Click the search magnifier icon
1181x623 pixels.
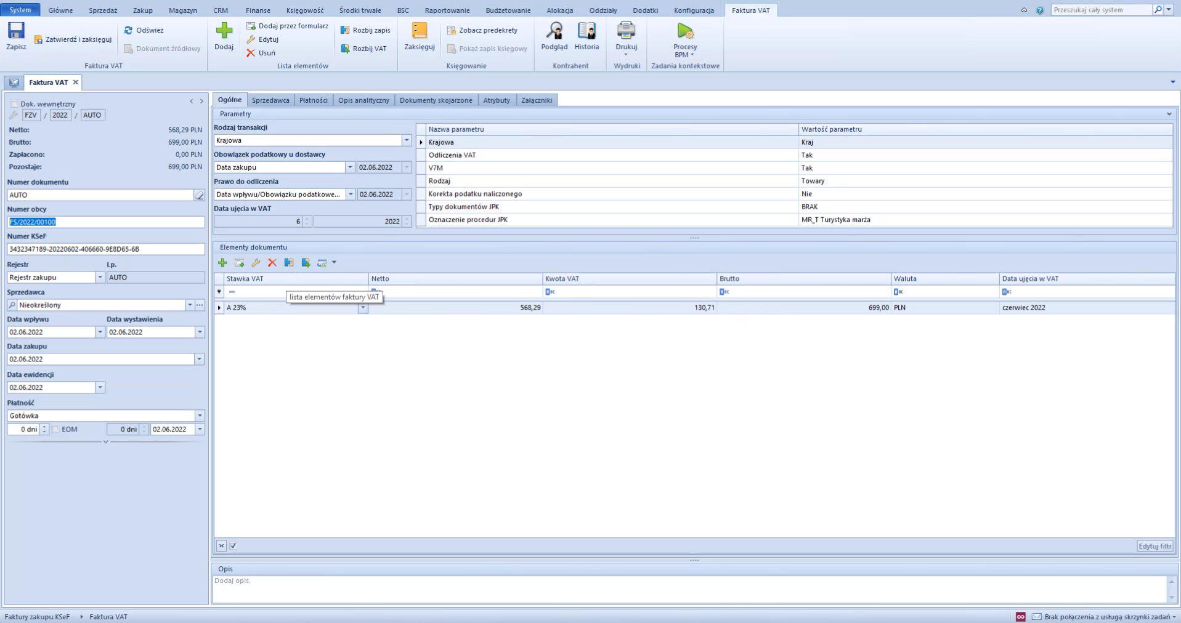pos(1158,10)
